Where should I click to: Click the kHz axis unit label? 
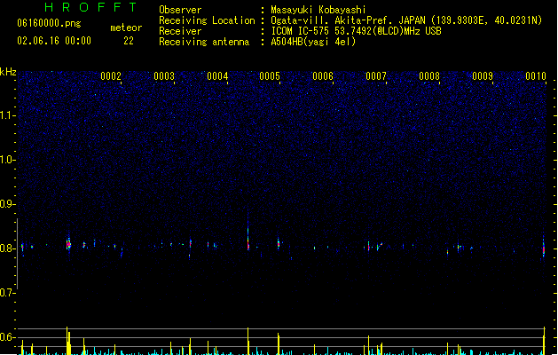[x=8, y=72]
